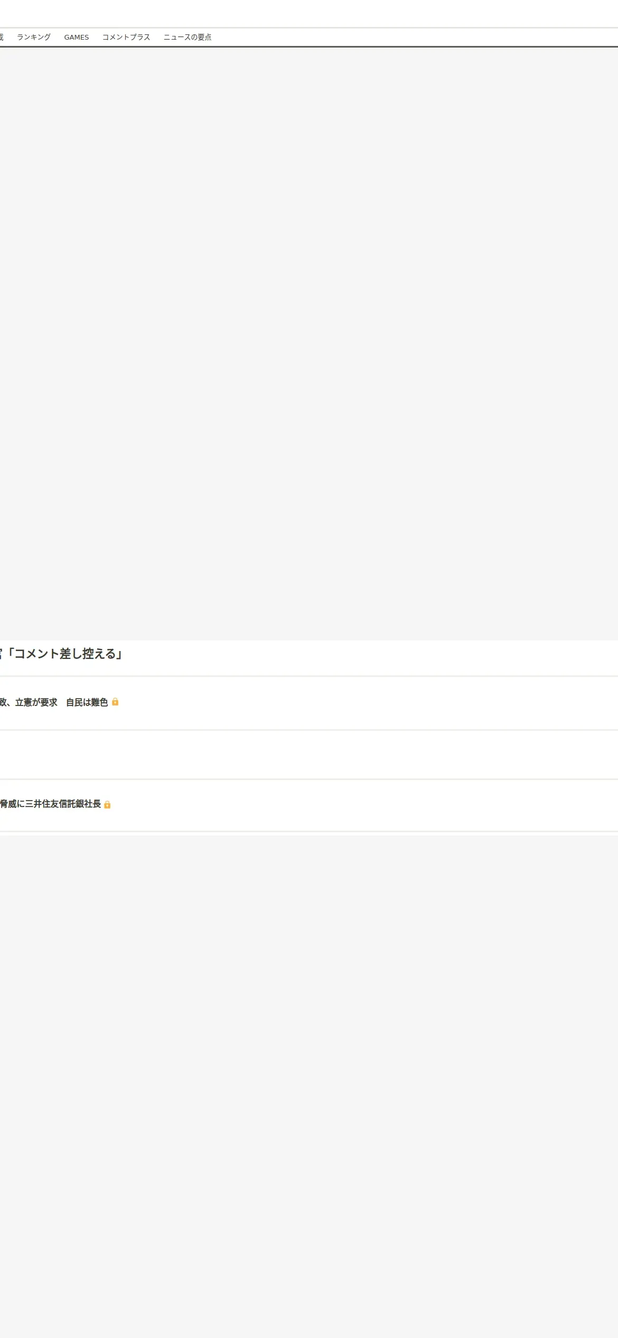Open the ランキング navigation item
The height and width of the screenshot is (1338, 618).
34,37
